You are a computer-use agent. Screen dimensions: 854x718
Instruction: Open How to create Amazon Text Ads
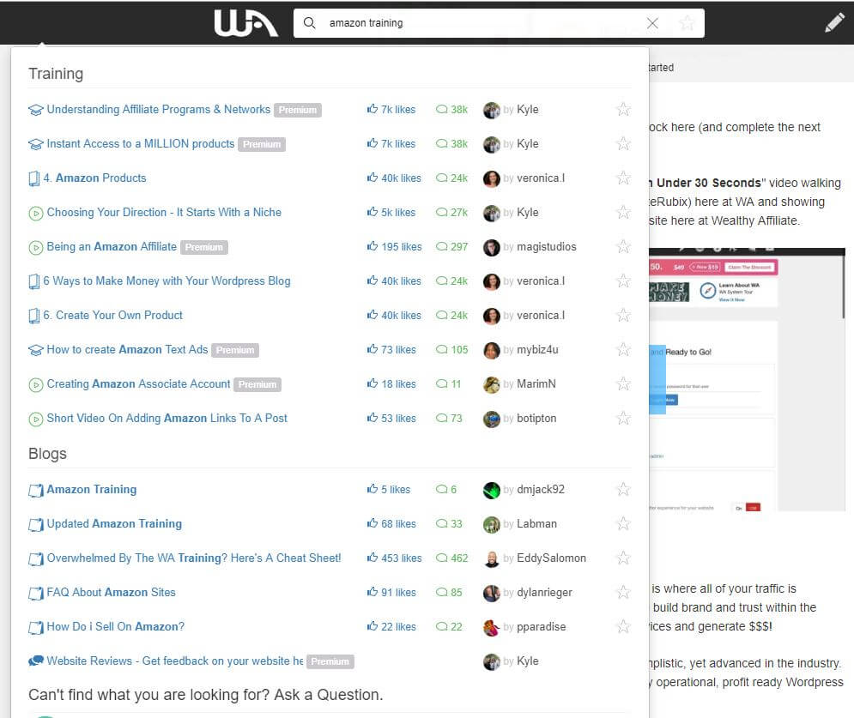click(x=127, y=349)
